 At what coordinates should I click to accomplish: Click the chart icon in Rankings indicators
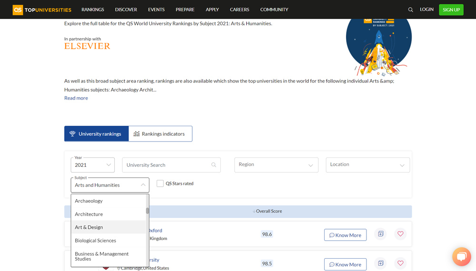(x=137, y=134)
